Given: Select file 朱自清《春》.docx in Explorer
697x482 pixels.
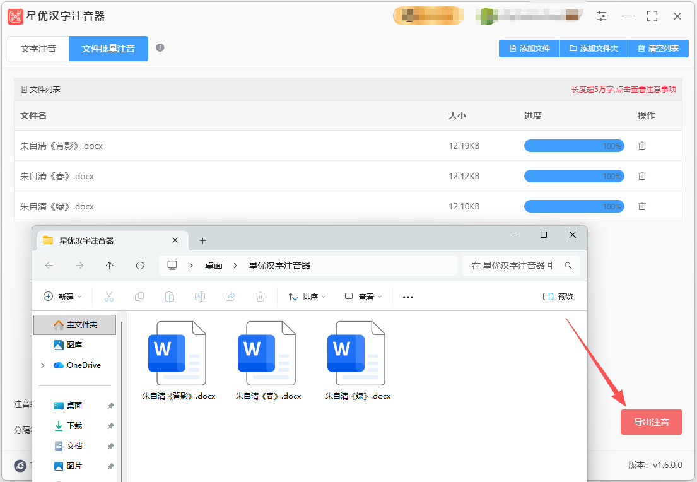Looking at the screenshot, I should (x=269, y=360).
